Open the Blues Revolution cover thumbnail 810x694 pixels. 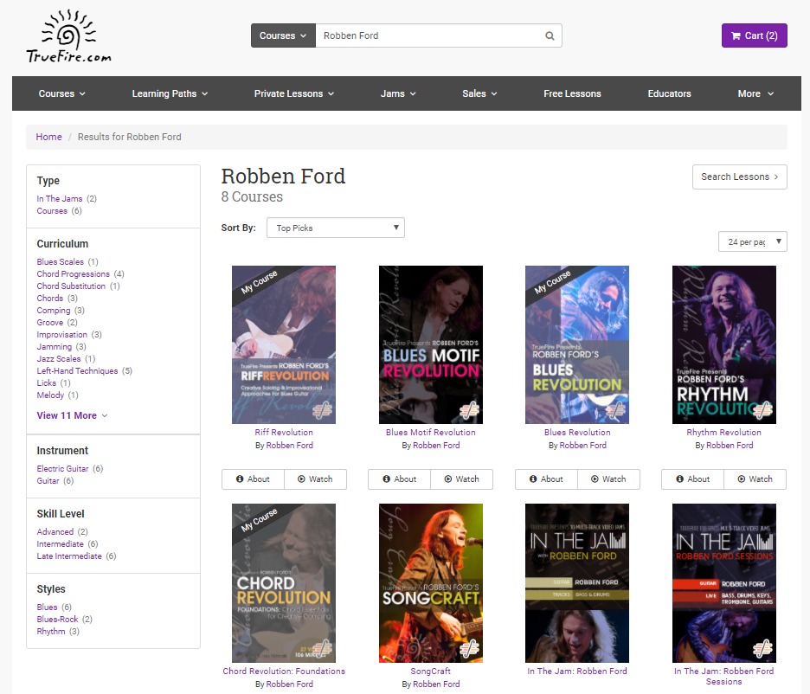pos(577,345)
